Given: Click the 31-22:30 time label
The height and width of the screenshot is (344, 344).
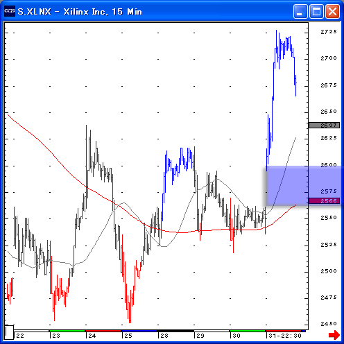Looking at the screenshot, I should (x=285, y=336).
